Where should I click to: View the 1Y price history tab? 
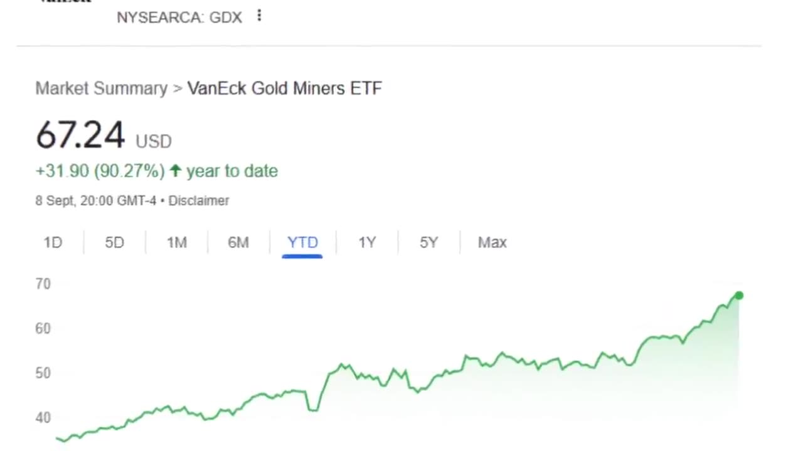coord(367,242)
